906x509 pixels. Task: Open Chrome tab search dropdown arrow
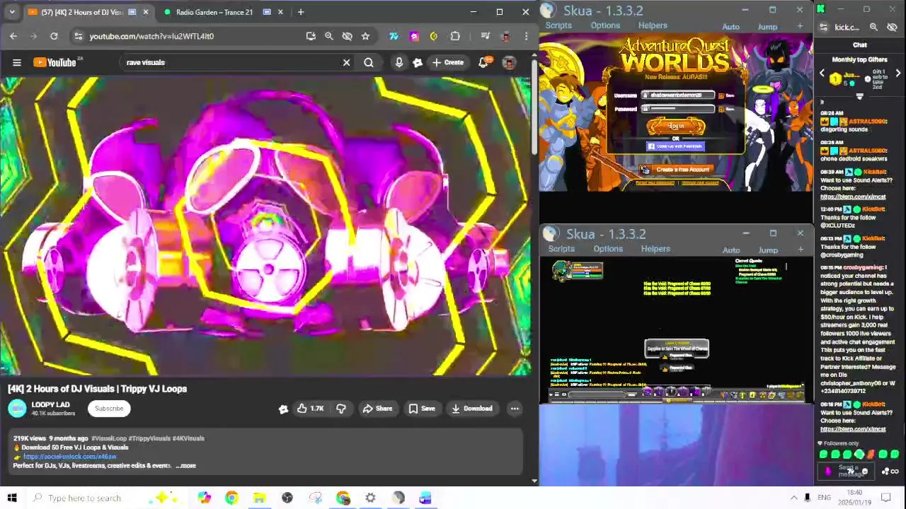pyautogui.click(x=12, y=12)
